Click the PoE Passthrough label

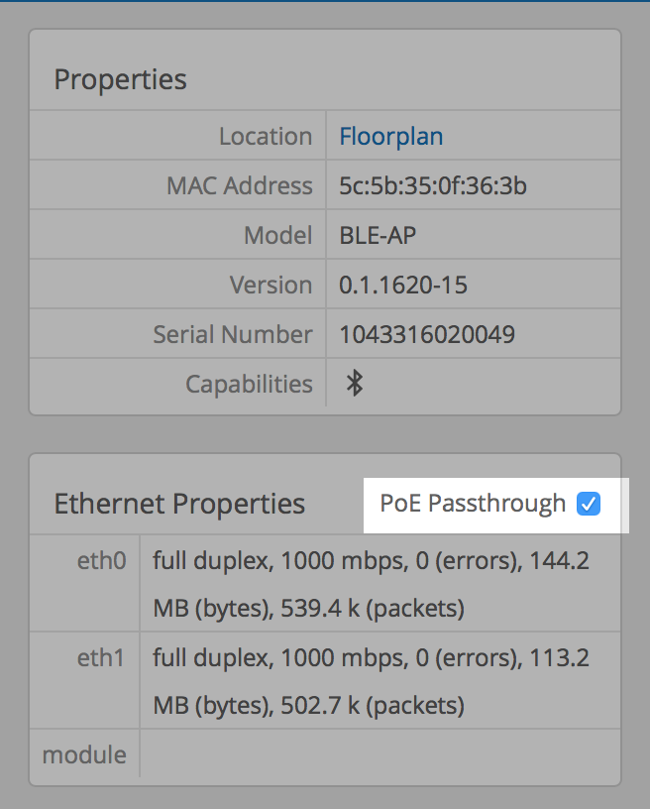(x=473, y=504)
